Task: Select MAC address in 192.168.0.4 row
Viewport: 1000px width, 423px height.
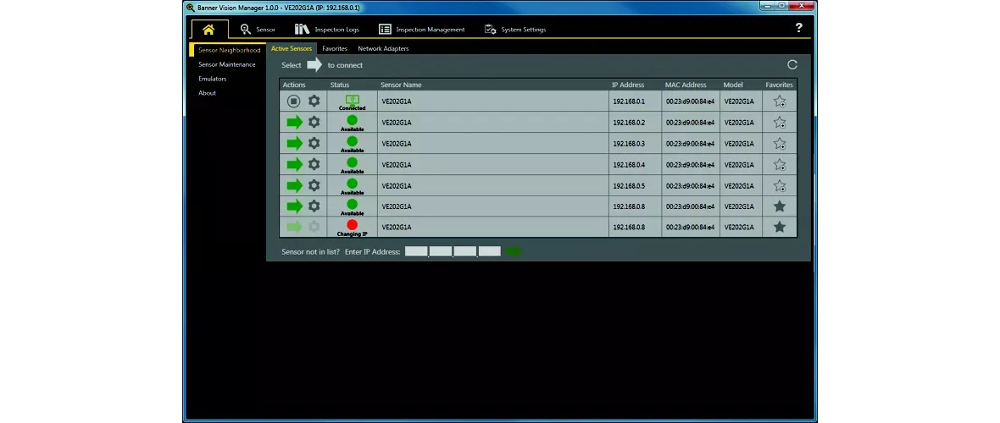Action: [x=690, y=164]
